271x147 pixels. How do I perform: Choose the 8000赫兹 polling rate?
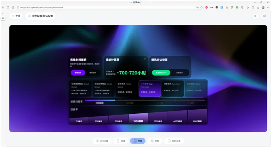pos(197,121)
